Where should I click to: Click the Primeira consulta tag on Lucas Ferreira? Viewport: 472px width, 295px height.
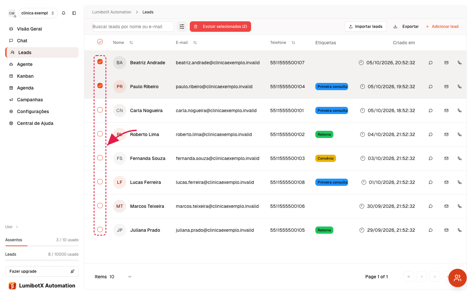(x=332, y=182)
